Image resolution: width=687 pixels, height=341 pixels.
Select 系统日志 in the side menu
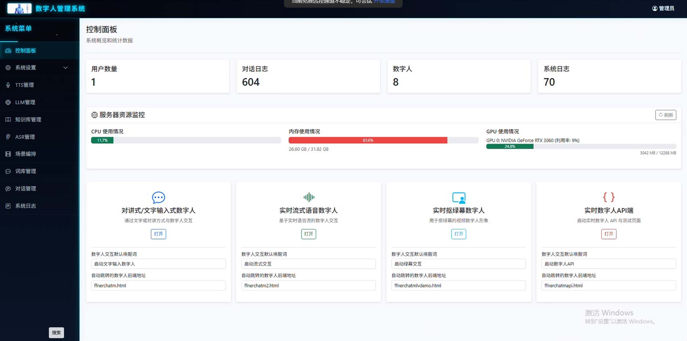25,206
